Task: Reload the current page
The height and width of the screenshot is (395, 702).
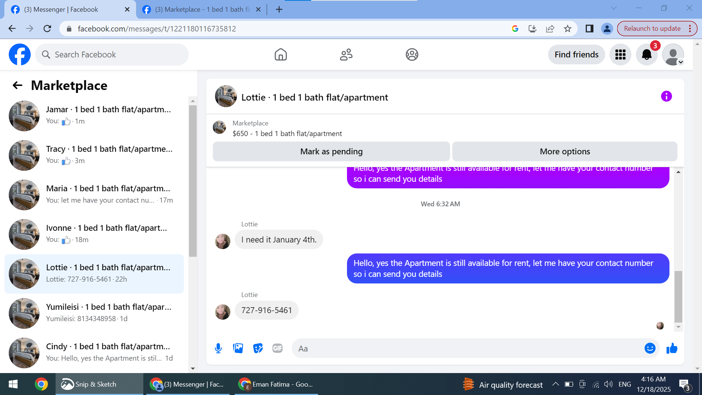Action: 47,29
